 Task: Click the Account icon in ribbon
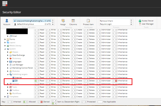(7, 22)
